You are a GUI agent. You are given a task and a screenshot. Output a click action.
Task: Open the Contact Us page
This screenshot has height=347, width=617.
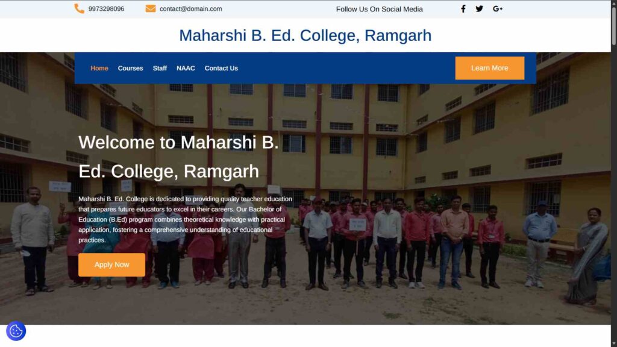[221, 68]
